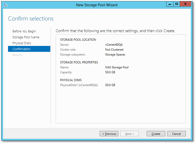This screenshot has width=196, height=144.
Task: Click the STORAGE POOL PROPERTIES heading
Action: [x=79, y=62]
